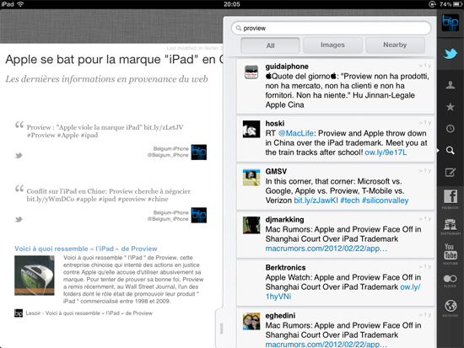Click Twitter bird under the 'Apple viole' quote

click(19, 155)
